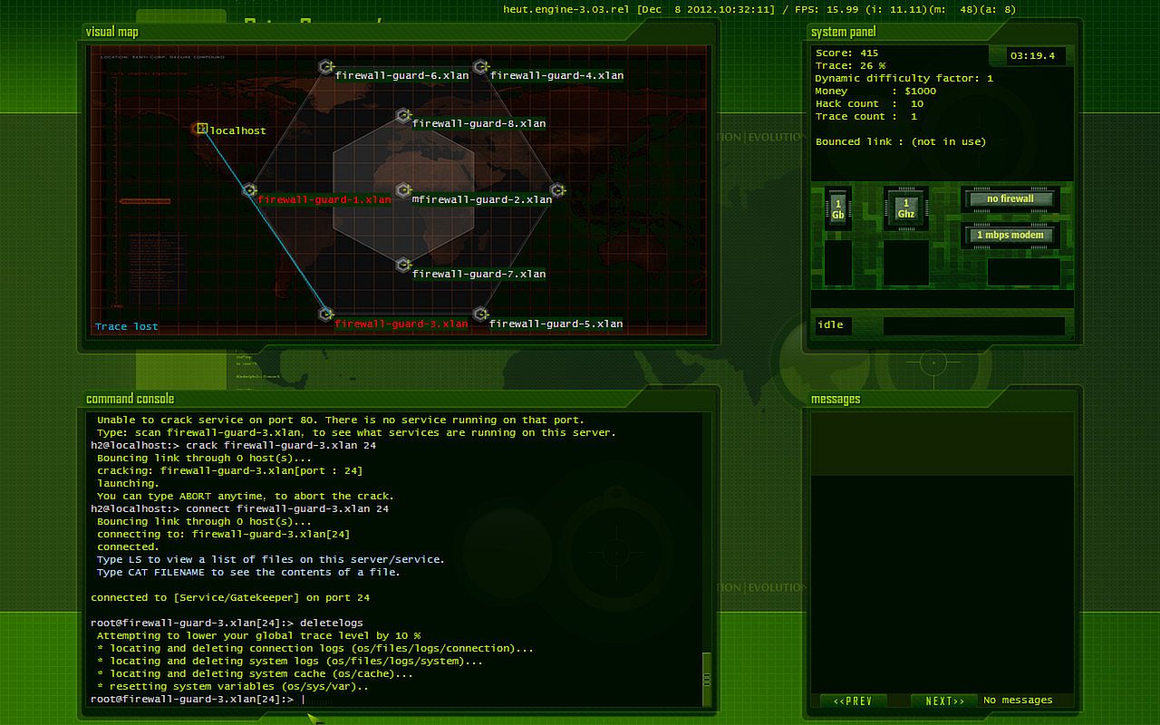Screen dimensions: 1160x725
Task: Click the 'idle' status indicator
Action: [x=831, y=325]
